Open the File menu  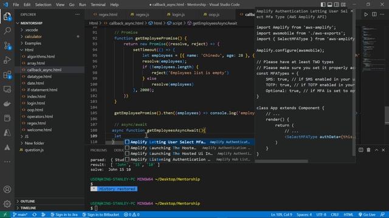tap(16, 4)
